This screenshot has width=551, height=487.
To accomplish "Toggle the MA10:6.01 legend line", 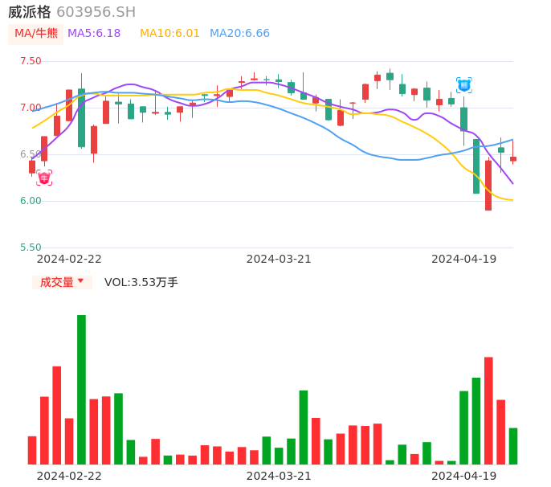I will coord(169,34).
